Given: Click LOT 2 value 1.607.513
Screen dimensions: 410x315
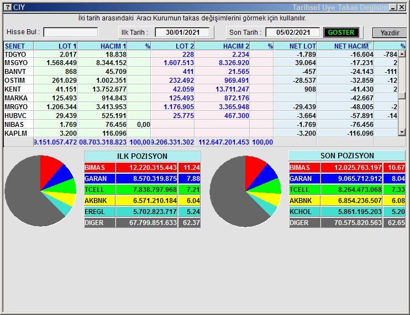Looking at the screenshot, I should tap(178, 63).
